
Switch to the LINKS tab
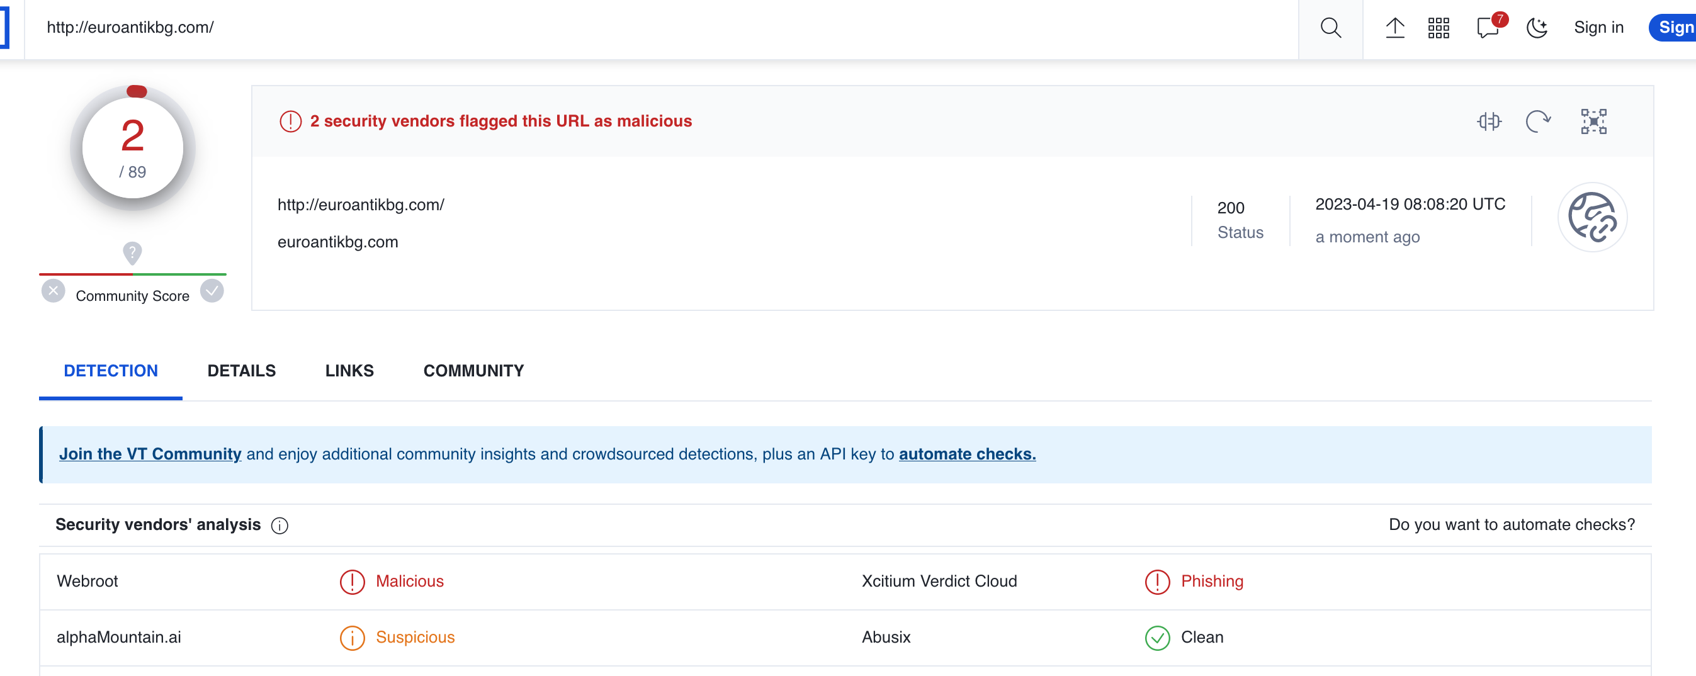[x=349, y=371]
